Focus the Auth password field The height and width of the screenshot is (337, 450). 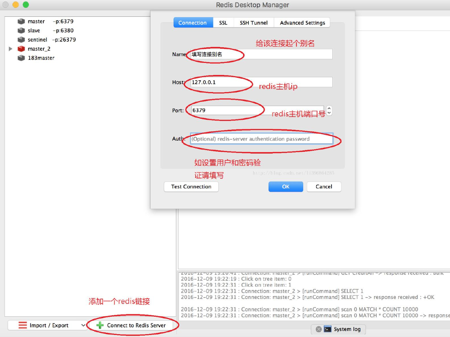[x=261, y=139]
